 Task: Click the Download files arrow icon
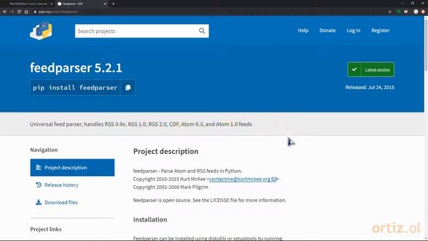coord(39,202)
